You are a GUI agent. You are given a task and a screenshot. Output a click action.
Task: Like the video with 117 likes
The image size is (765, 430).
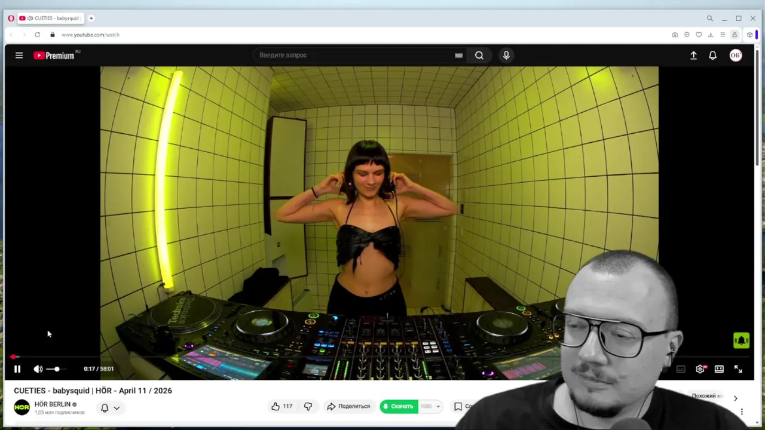281,407
